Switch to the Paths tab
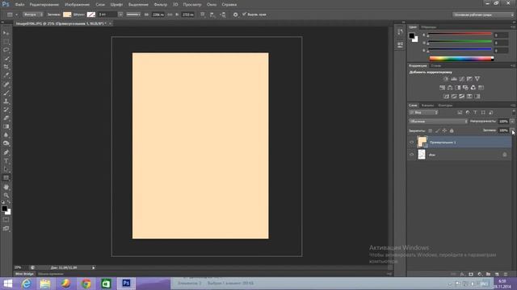This screenshot has height=290, width=517. (x=445, y=106)
